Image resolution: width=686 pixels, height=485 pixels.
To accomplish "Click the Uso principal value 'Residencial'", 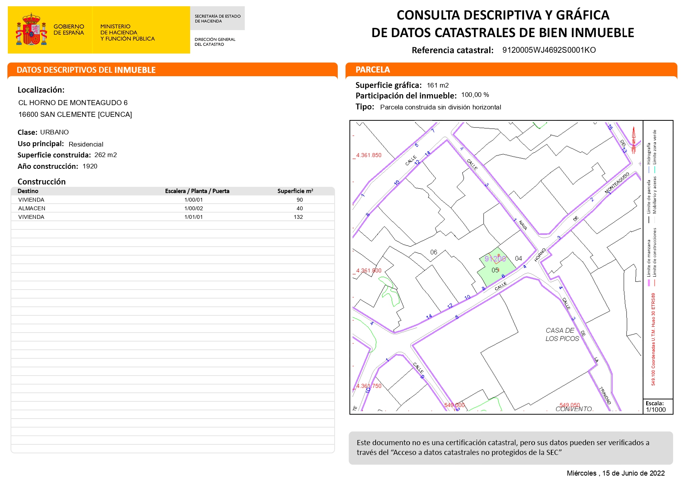I will 86,144.
